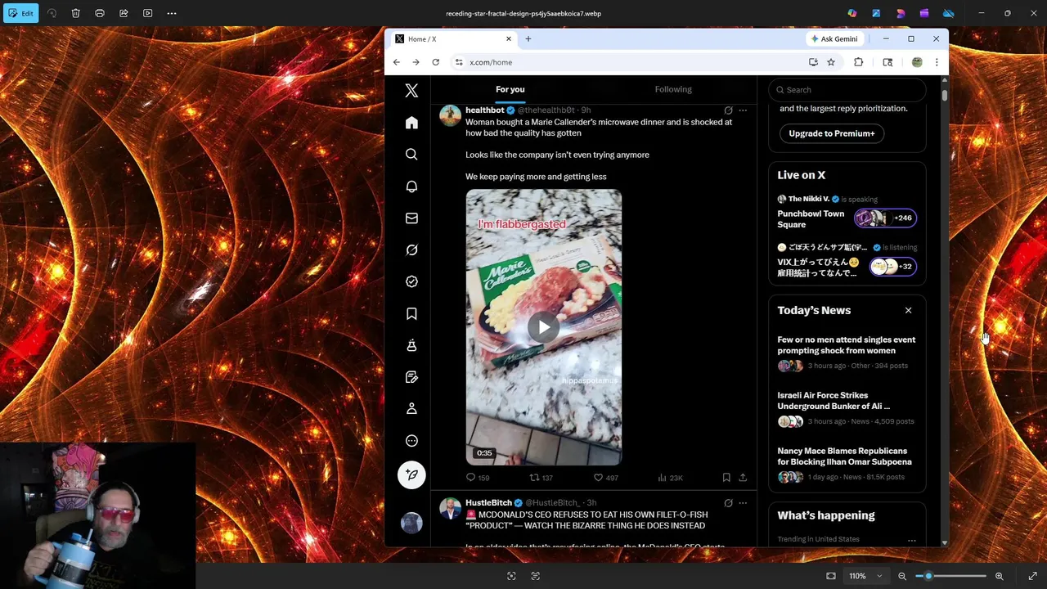
Task: Open Profile icon in X sidebar
Action: click(x=411, y=409)
